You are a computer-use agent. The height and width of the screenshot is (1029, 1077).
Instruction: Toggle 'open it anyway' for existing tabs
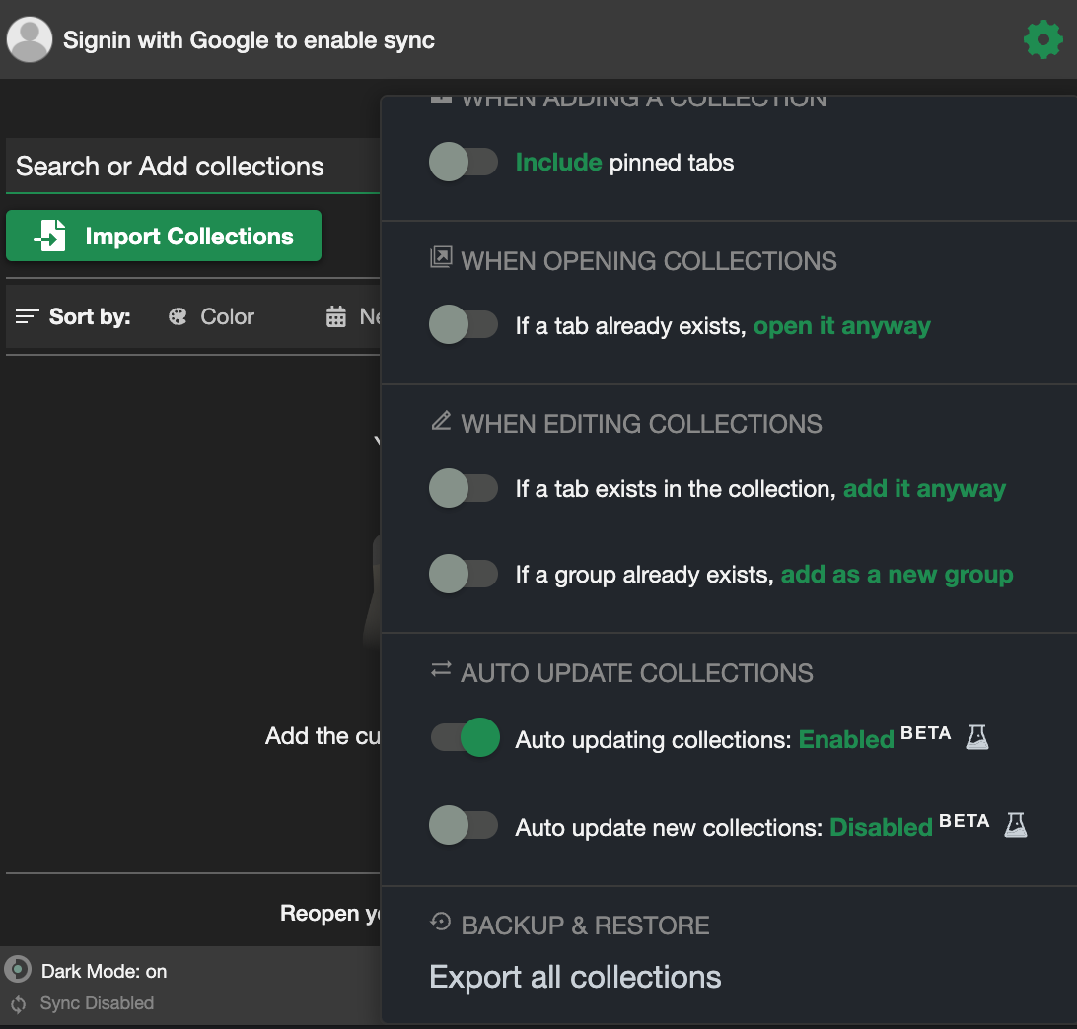click(x=464, y=324)
